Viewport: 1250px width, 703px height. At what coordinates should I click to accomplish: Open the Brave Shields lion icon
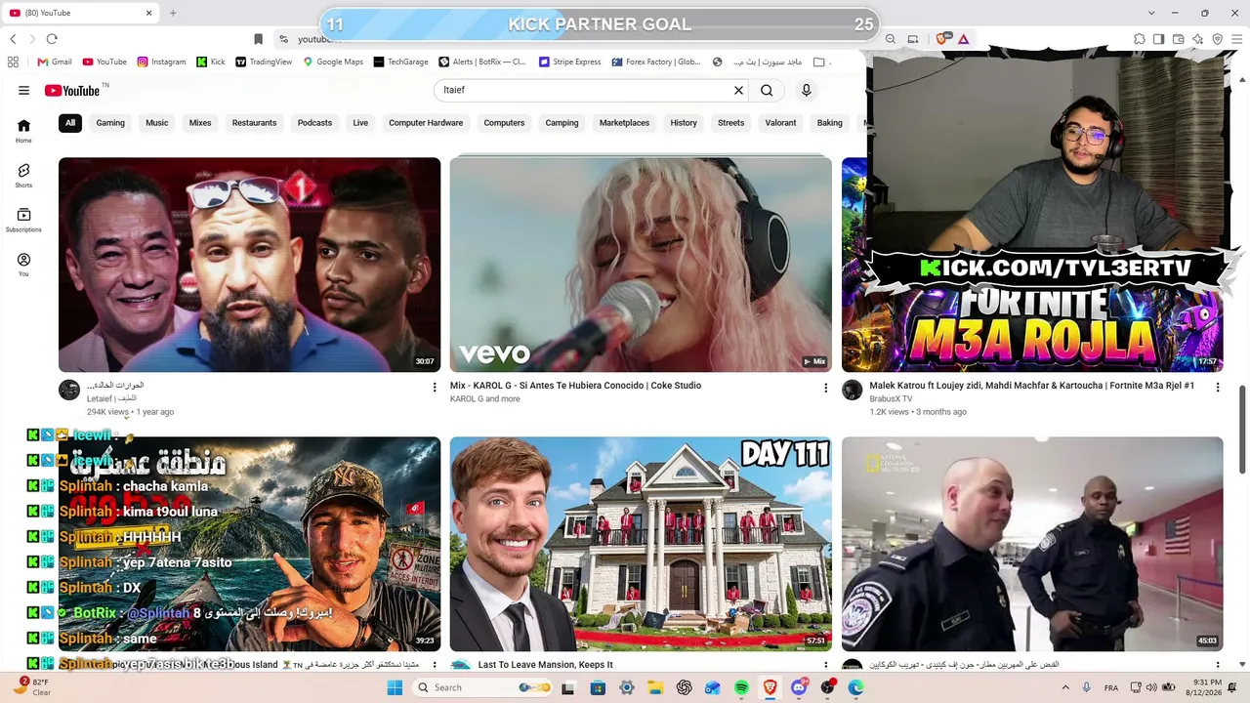click(942, 39)
